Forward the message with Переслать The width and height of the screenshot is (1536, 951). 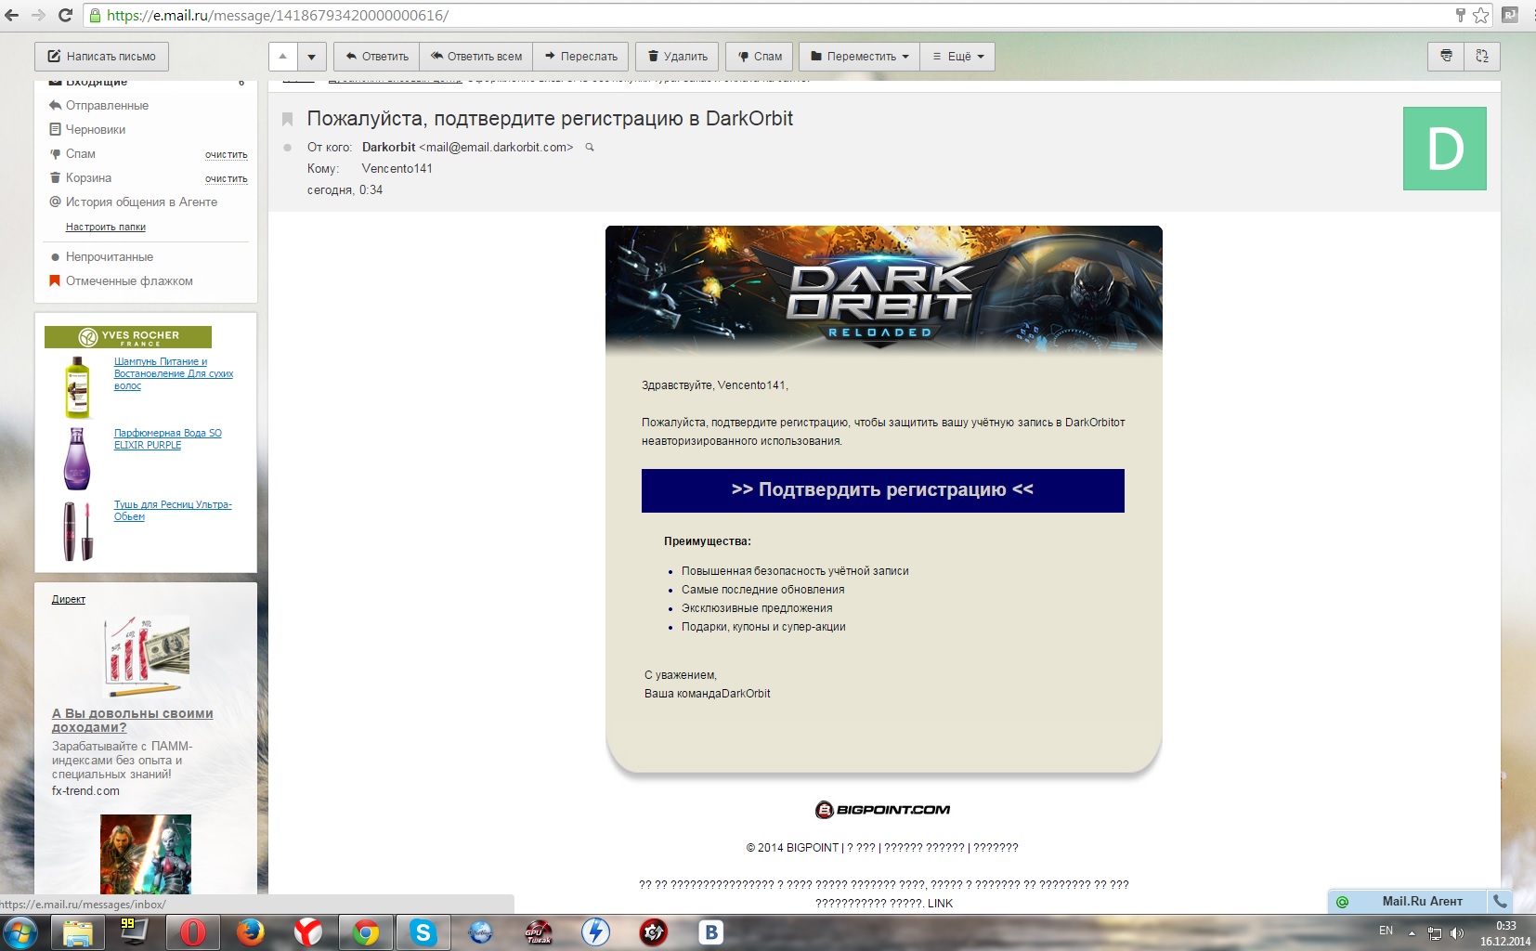[x=581, y=56]
